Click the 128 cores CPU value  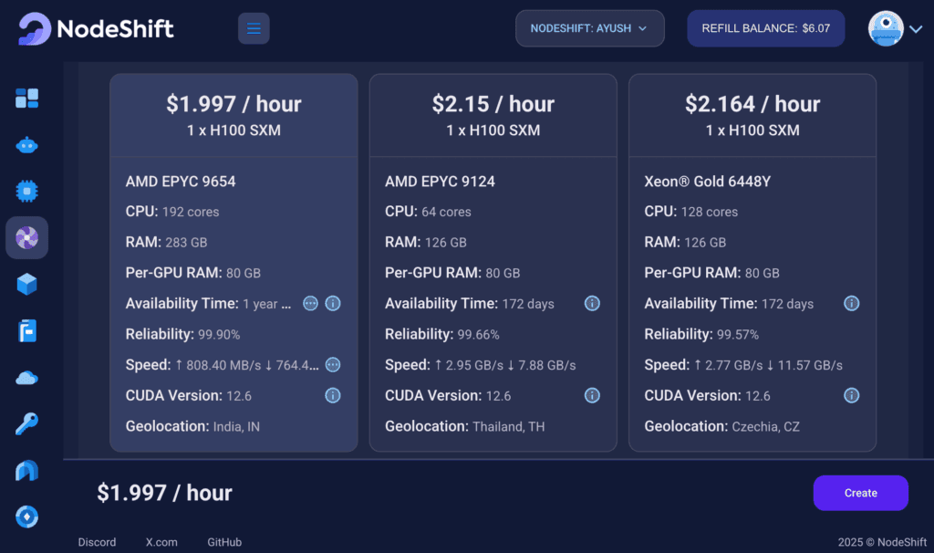point(710,212)
